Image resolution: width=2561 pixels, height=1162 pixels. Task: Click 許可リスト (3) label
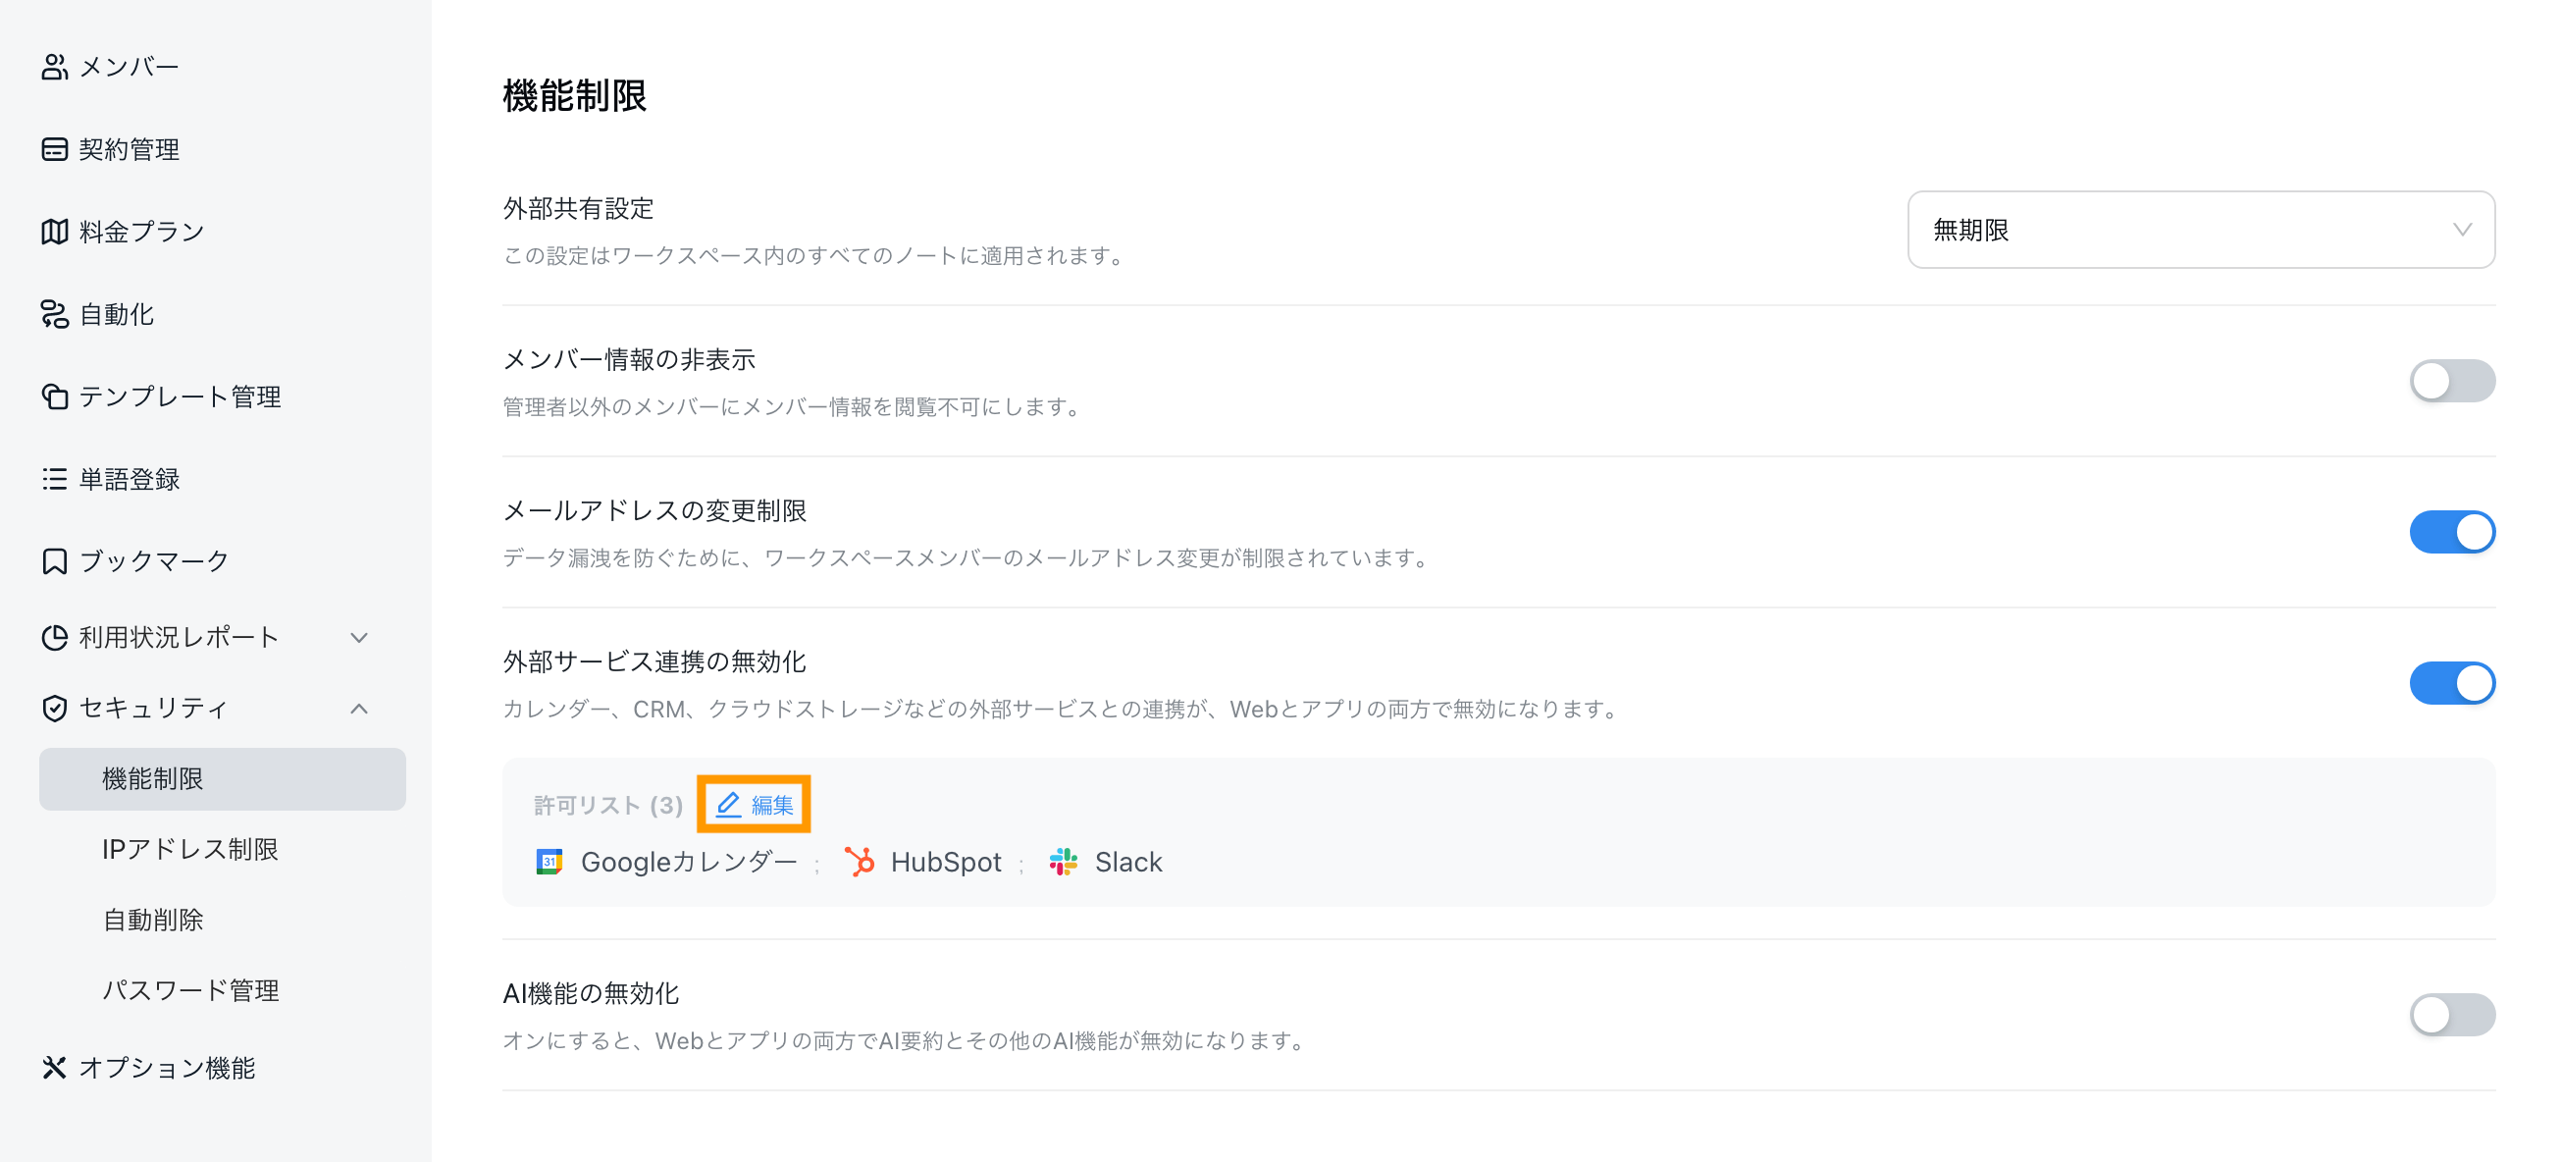608,805
